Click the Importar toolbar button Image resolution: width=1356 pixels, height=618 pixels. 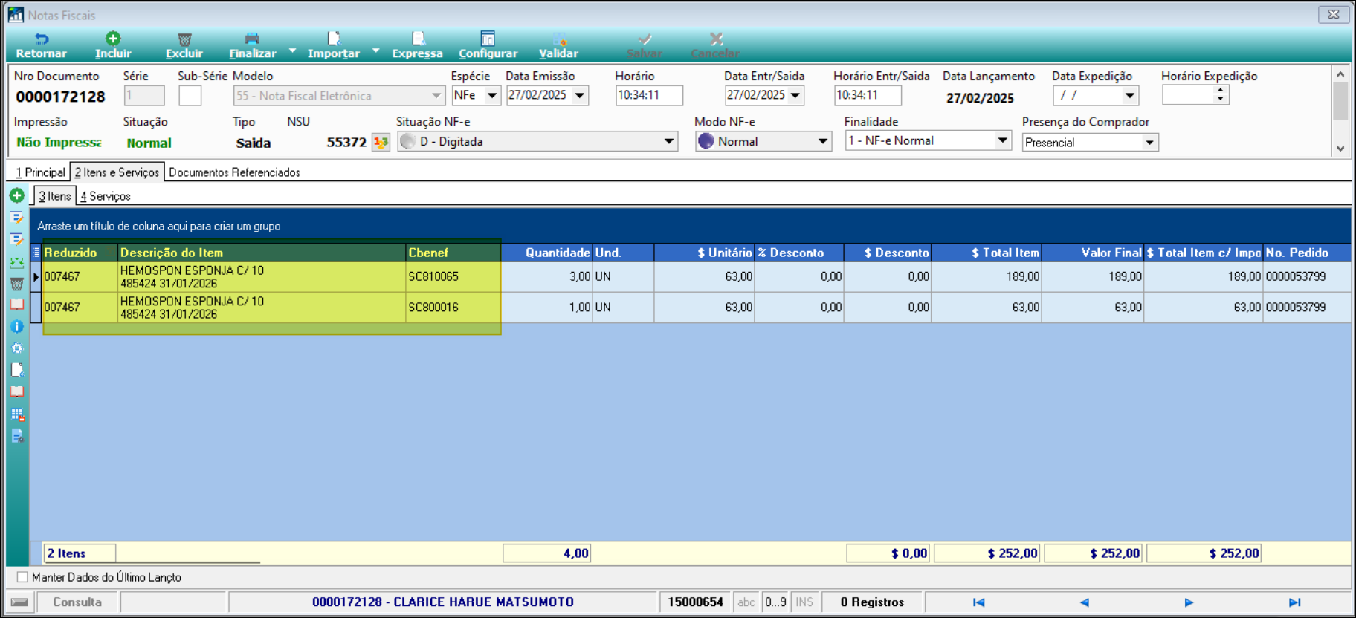pos(334,46)
